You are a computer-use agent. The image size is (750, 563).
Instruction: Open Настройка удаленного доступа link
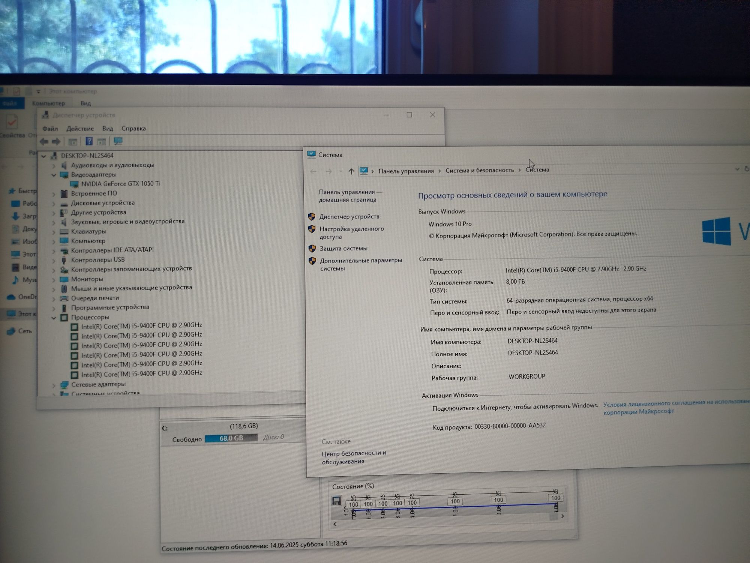[351, 233]
